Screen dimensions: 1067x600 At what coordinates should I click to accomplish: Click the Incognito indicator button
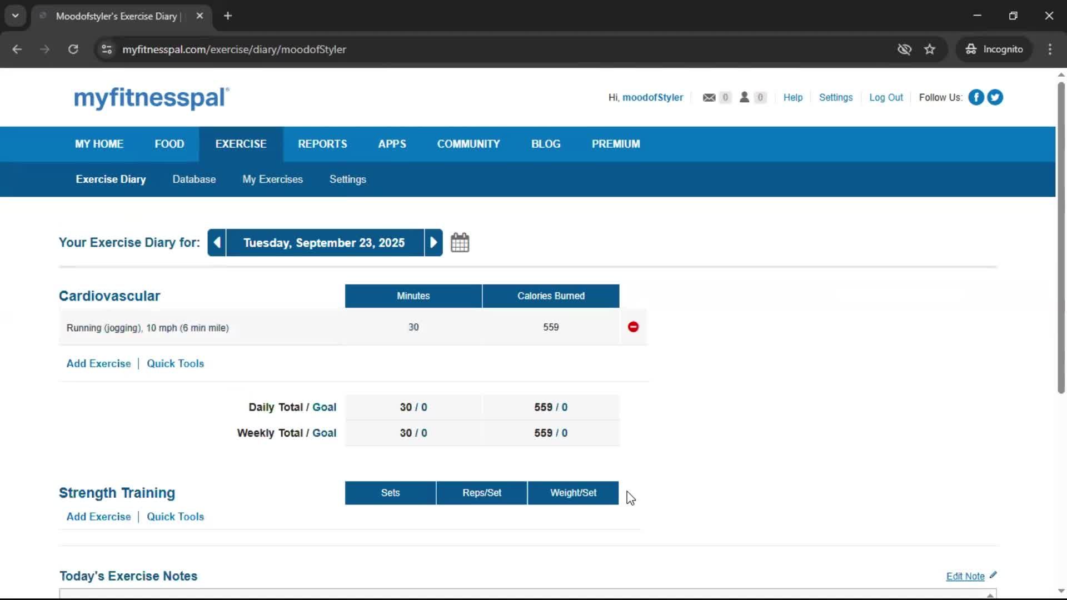(x=994, y=49)
